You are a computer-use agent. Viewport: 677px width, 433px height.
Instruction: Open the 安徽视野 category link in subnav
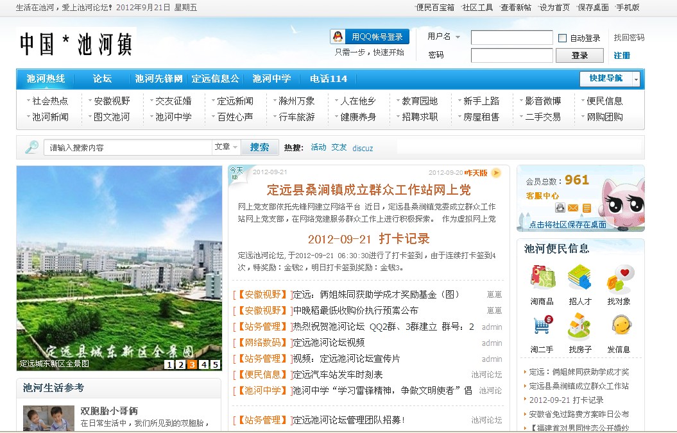(112, 101)
